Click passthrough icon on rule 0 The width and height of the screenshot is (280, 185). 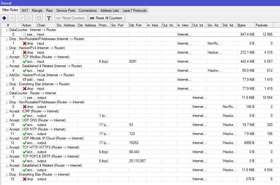click(x=25, y=34)
